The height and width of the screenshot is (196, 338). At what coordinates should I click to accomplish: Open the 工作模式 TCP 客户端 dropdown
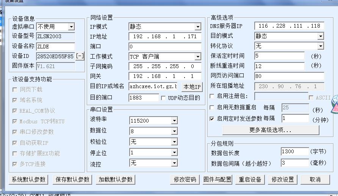[197, 57]
